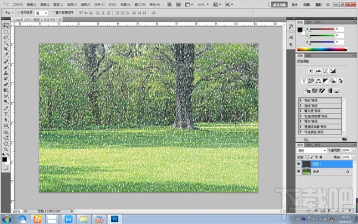Select the Hand tool

tap(6, 143)
